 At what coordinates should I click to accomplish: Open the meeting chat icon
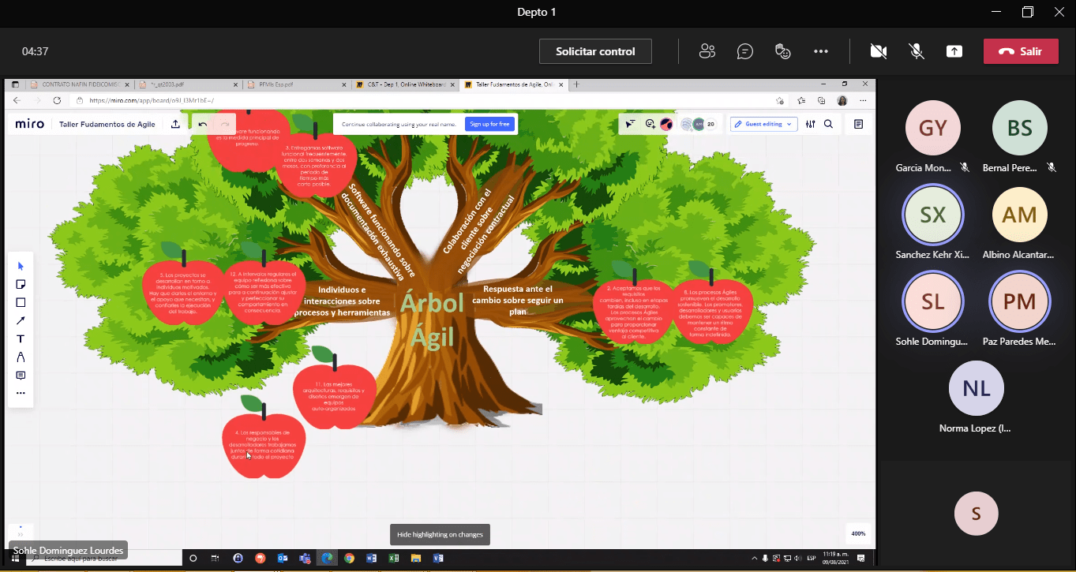[x=744, y=51]
